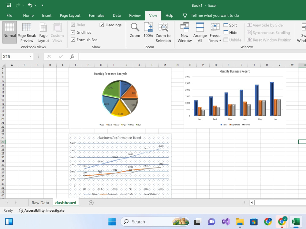Click the grayed Redo arrow icon
This screenshot has width=306, height=229.
point(18,5)
